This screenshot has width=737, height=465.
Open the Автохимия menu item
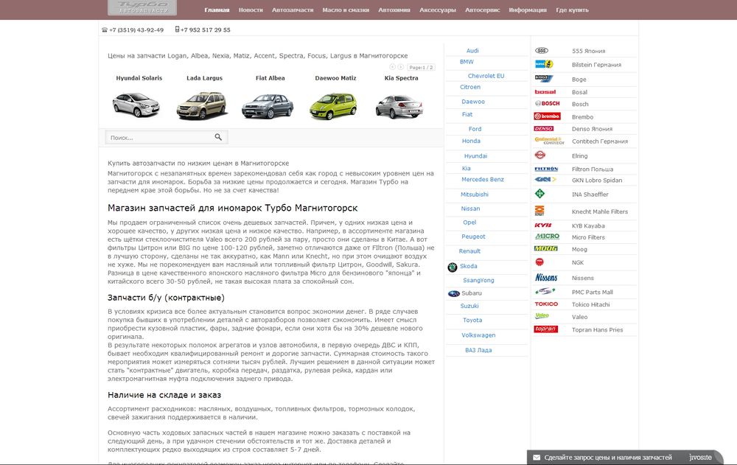point(394,10)
